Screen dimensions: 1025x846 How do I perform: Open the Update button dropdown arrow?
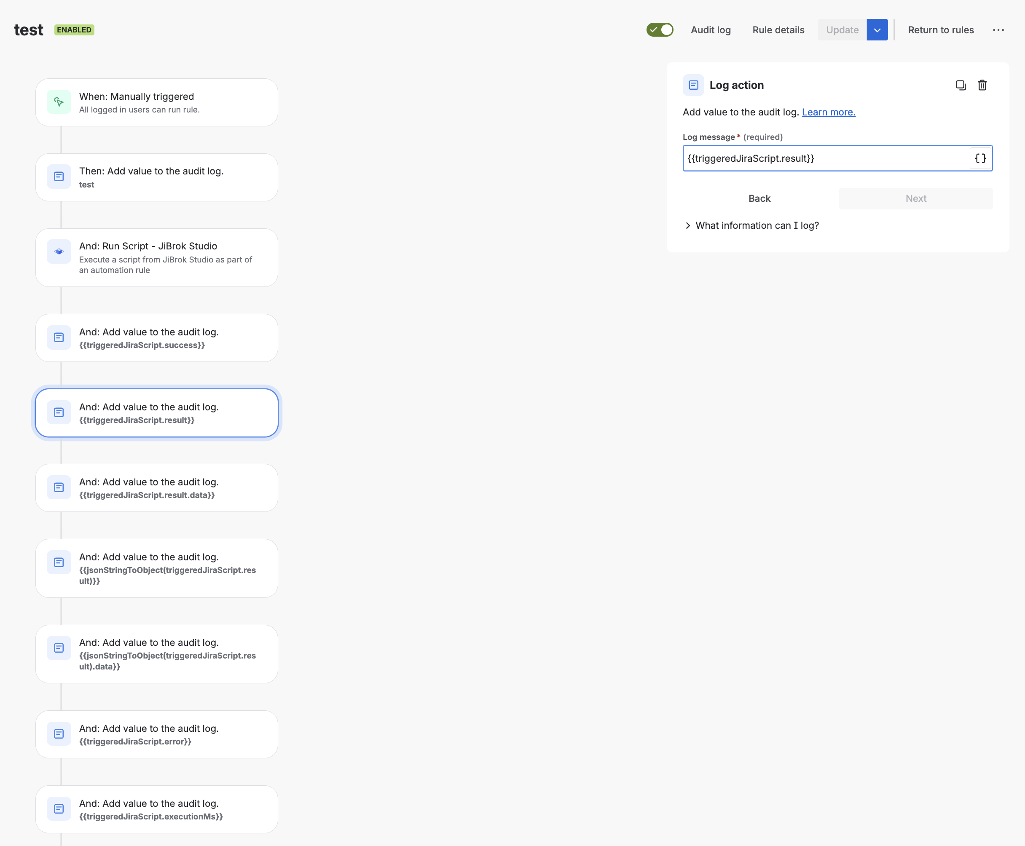(x=877, y=30)
